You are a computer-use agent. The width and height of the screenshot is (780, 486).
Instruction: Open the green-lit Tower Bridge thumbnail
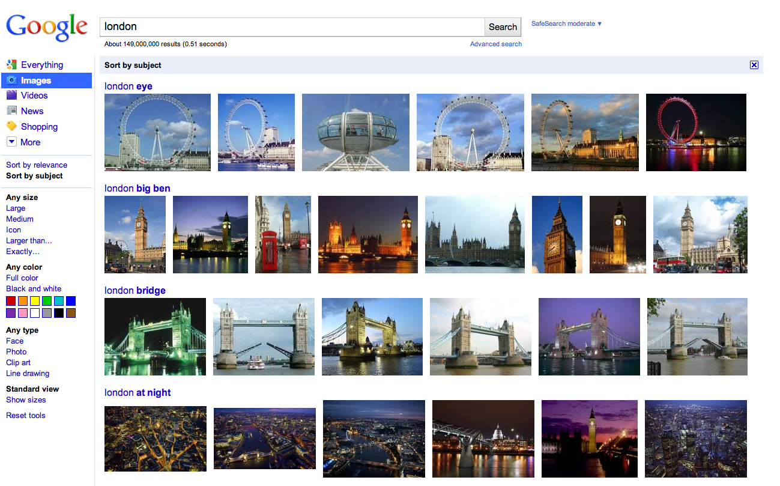coord(155,336)
